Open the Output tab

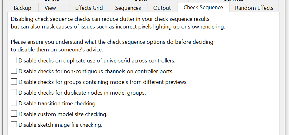pos(162,8)
